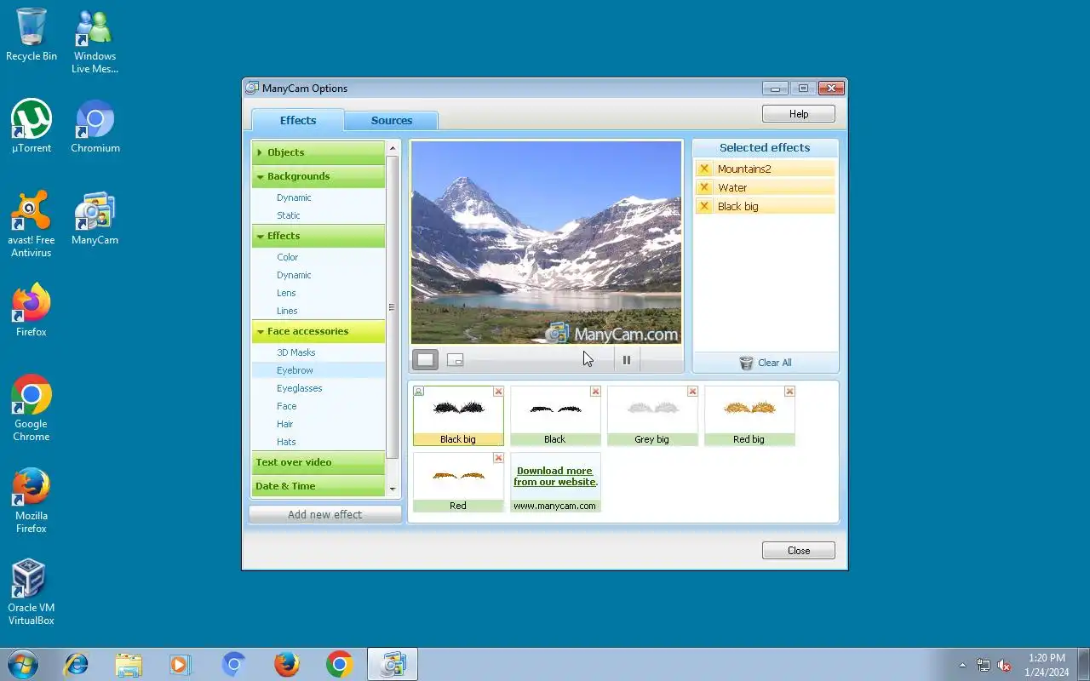Viewport: 1090px width, 681px height.
Task: Remove Black big from selected effects
Action: [x=704, y=206]
